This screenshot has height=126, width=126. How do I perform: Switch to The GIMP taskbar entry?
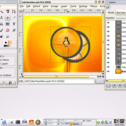coord(63,124)
